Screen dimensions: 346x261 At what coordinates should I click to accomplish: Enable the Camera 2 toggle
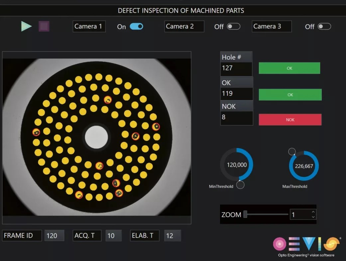pos(233,27)
